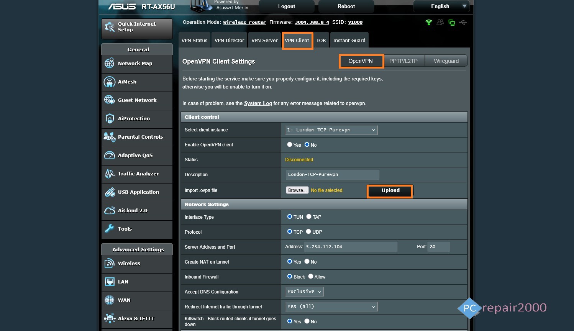Screen dimensions: 574x331
Task: Click the connected clients status icon
Action: 440,23
